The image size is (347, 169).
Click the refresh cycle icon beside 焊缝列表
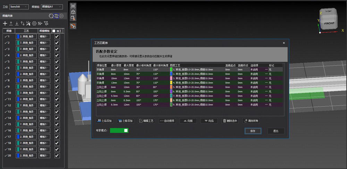pyautogui.click(x=51, y=16)
